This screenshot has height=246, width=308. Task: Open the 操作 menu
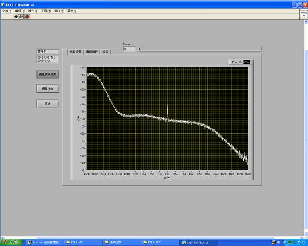(x=33, y=11)
